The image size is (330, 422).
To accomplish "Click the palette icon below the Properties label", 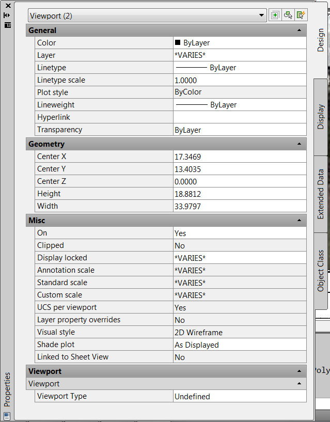I will 7,414.
